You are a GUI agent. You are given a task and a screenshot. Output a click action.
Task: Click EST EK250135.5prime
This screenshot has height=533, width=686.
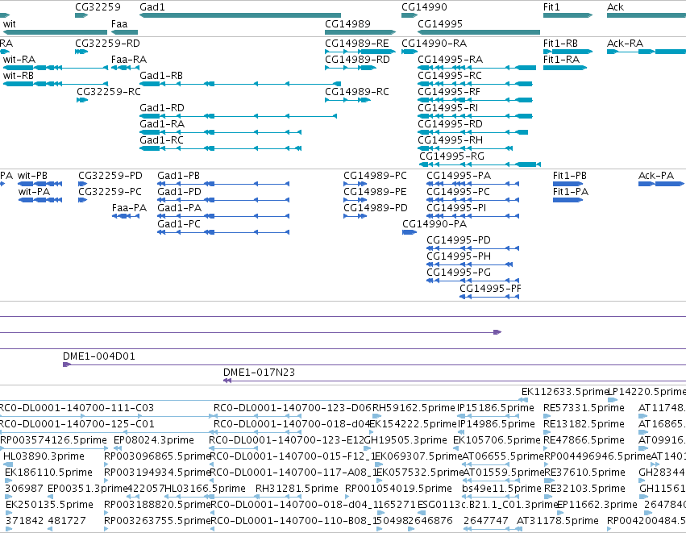tap(49, 505)
